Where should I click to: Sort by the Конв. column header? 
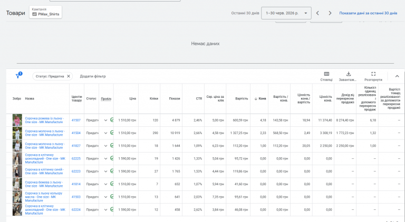(x=260, y=99)
